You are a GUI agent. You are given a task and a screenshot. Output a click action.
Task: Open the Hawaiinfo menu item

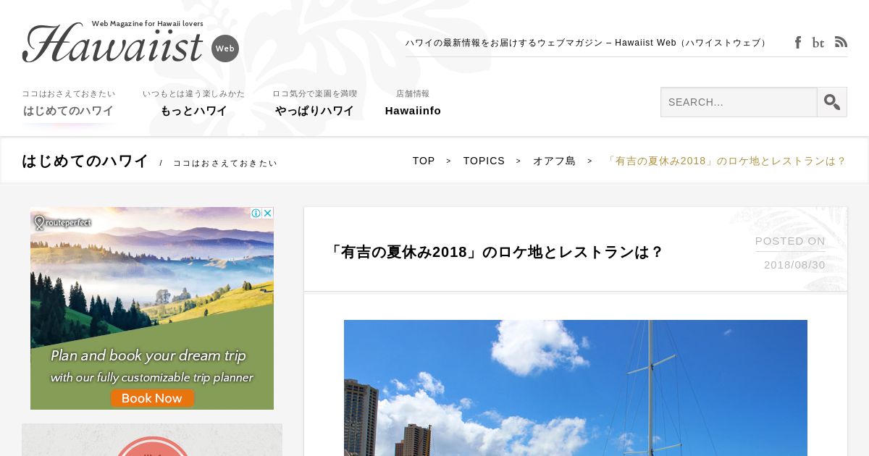tap(413, 104)
